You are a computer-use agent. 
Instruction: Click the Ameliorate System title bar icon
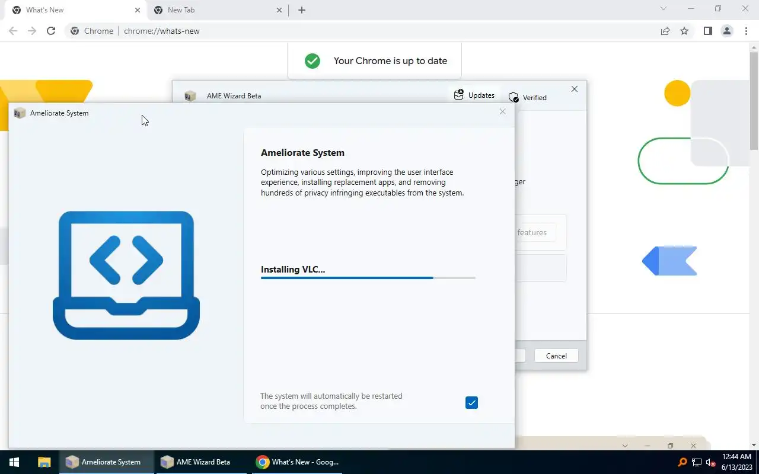tap(20, 113)
